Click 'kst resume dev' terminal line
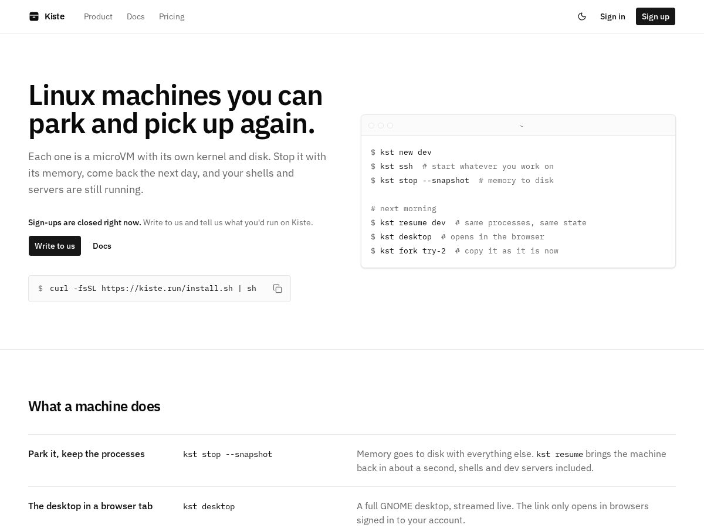Screen dimensions: 704x528 (478, 223)
